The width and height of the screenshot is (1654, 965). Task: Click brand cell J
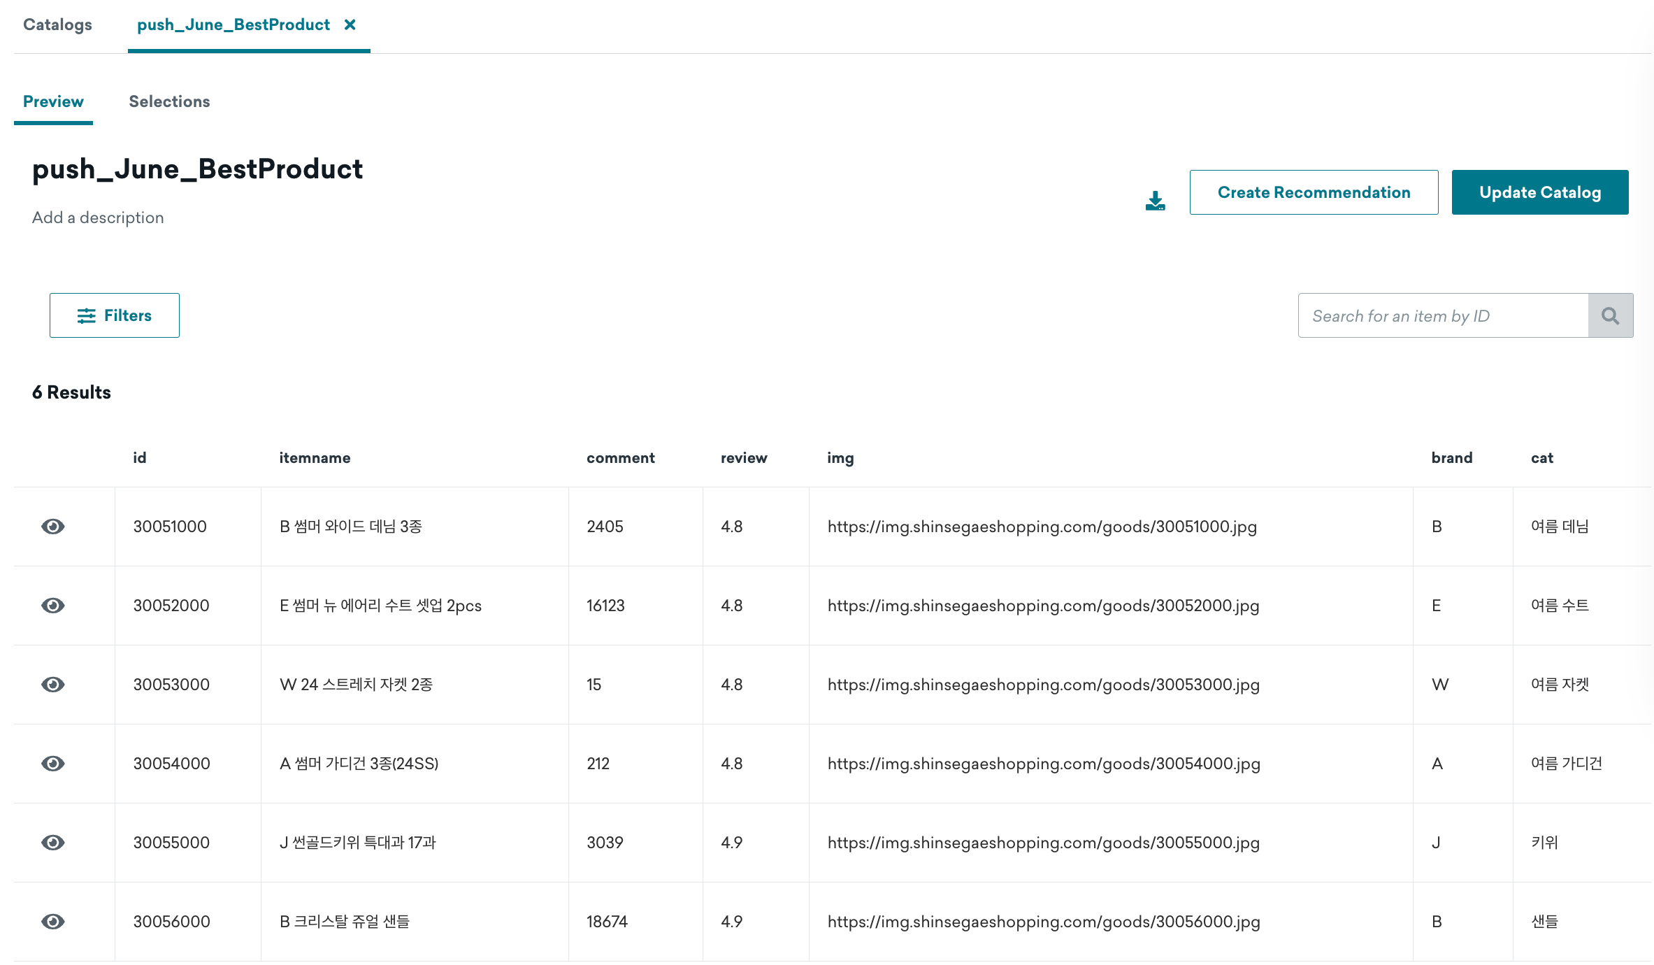[x=1436, y=843]
